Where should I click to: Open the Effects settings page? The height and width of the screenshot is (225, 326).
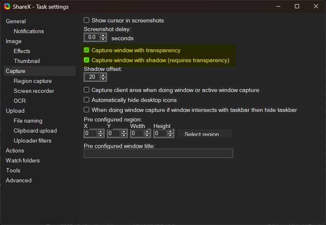(x=22, y=51)
